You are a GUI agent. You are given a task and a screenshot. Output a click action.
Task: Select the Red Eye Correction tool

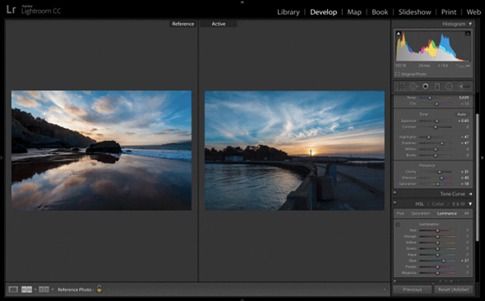426,87
